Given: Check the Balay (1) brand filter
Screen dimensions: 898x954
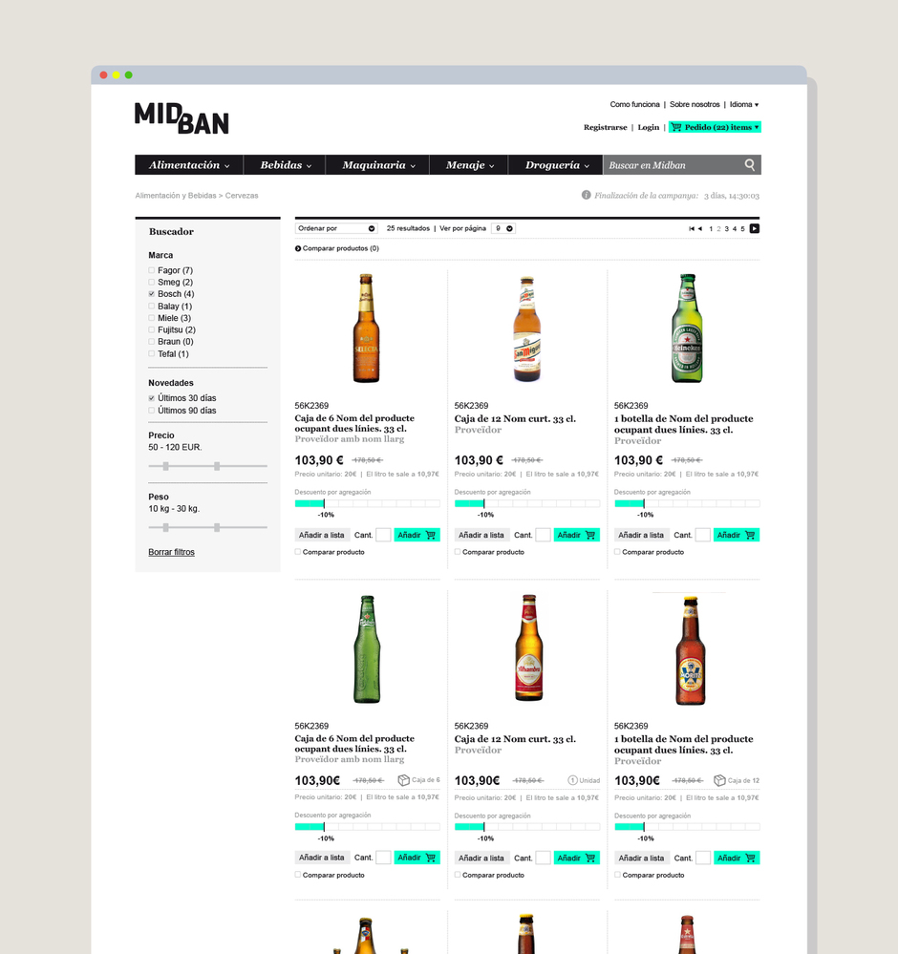Looking at the screenshot, I should click(152, 306).
